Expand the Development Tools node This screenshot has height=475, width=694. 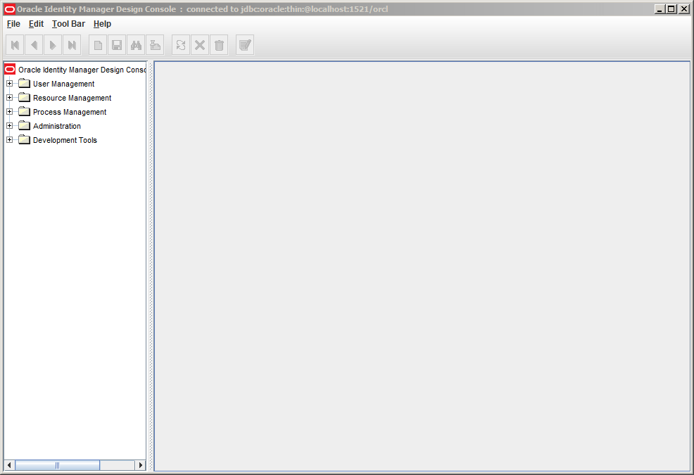click(9, 140)
